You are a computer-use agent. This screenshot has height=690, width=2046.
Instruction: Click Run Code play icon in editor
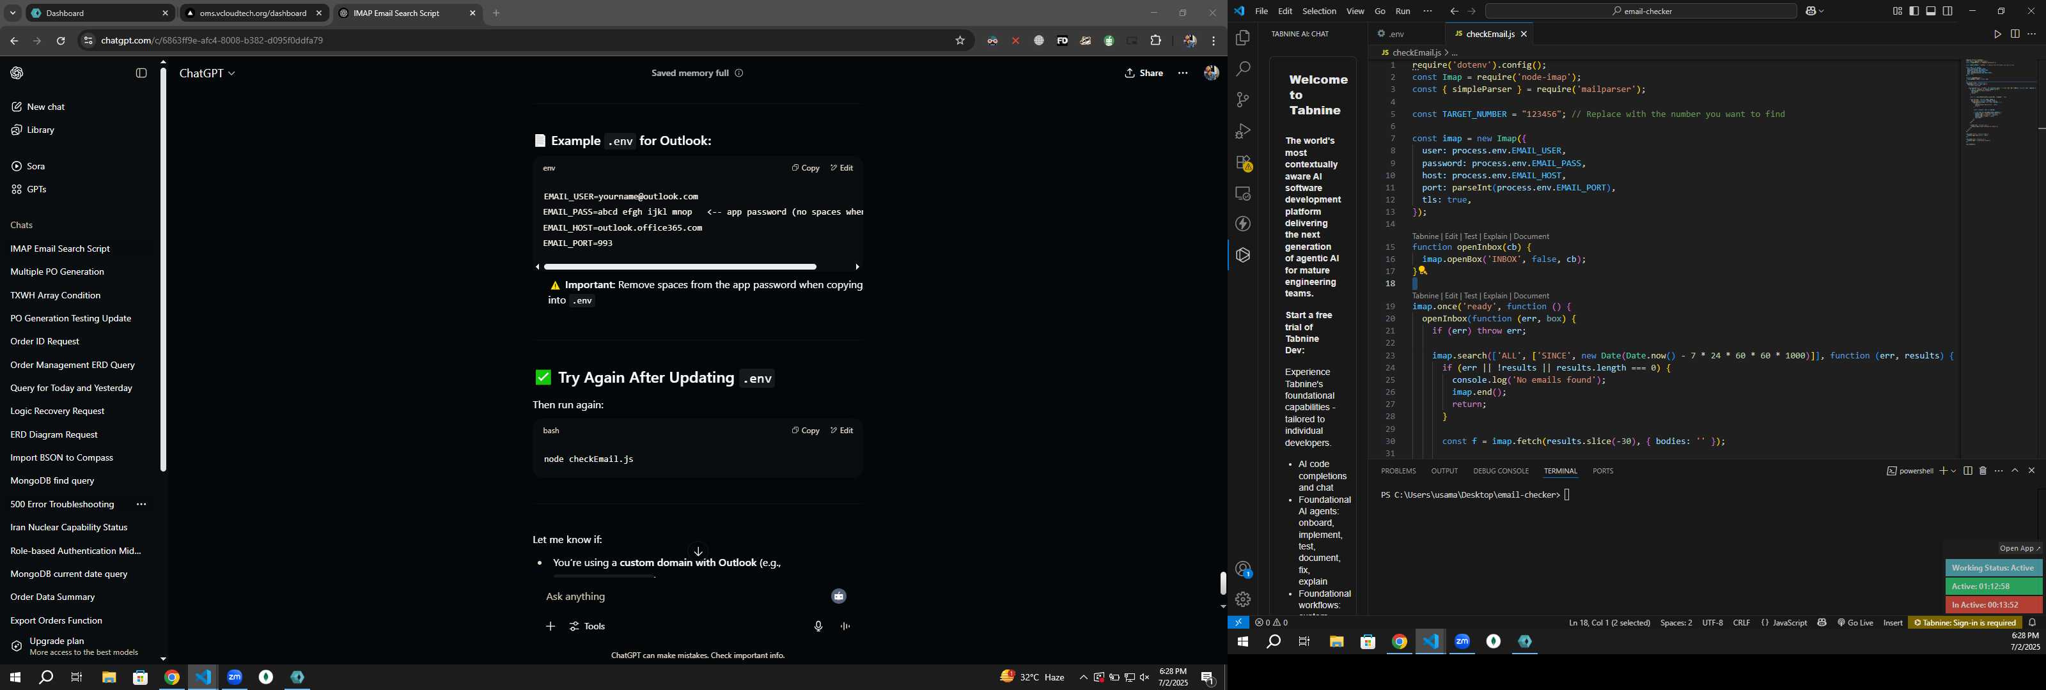pyautogui.click(x=1997, y=35)
